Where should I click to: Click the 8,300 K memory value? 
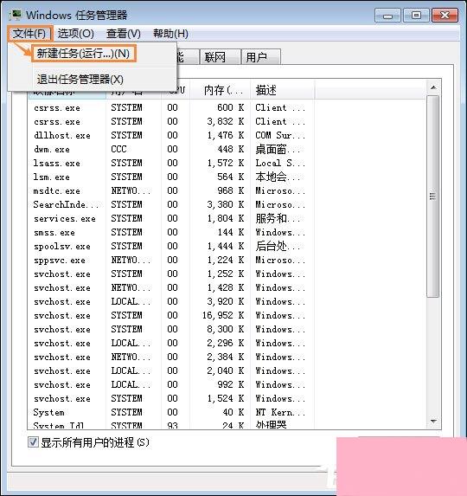(x=226, y=329)
